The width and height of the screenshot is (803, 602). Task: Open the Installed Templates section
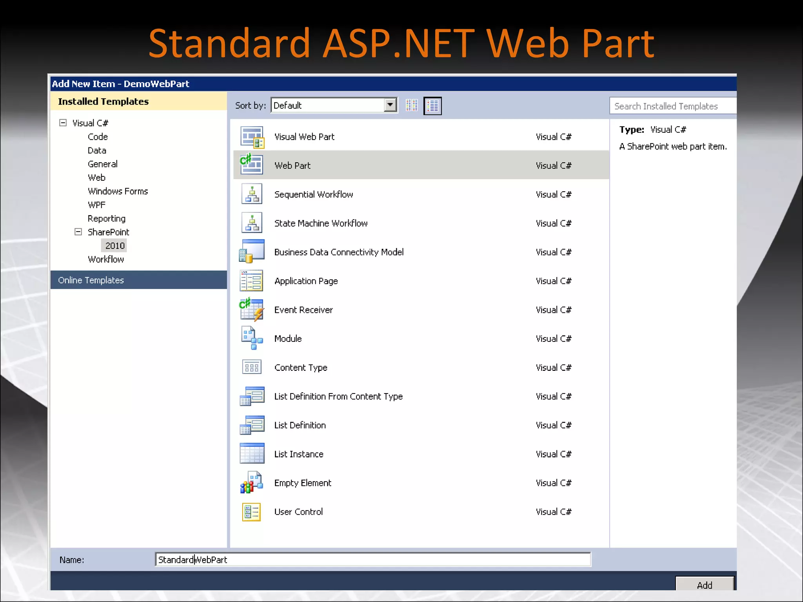[139, 101]
